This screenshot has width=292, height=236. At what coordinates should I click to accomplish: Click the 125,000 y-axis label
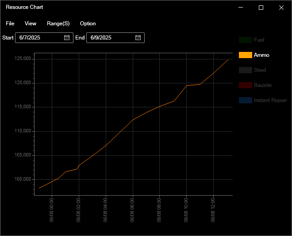pos(23,59)
